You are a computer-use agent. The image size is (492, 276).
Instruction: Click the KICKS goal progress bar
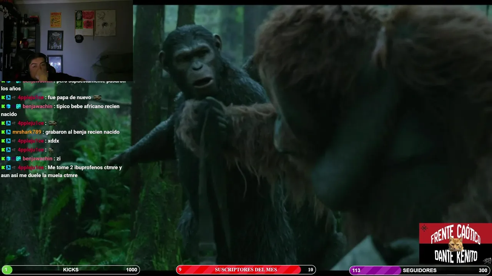(x=70, y=270)
